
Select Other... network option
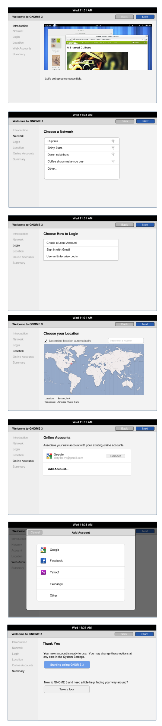coord(82,169)
